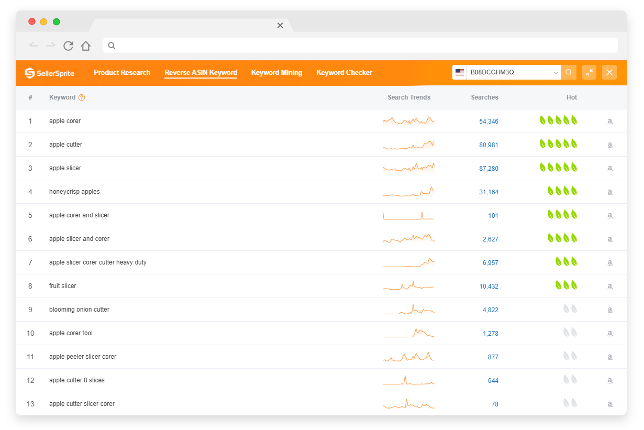Switch to the Keyword Mining tab
This screenshot has height=430, width=644.
coord(276,72)
